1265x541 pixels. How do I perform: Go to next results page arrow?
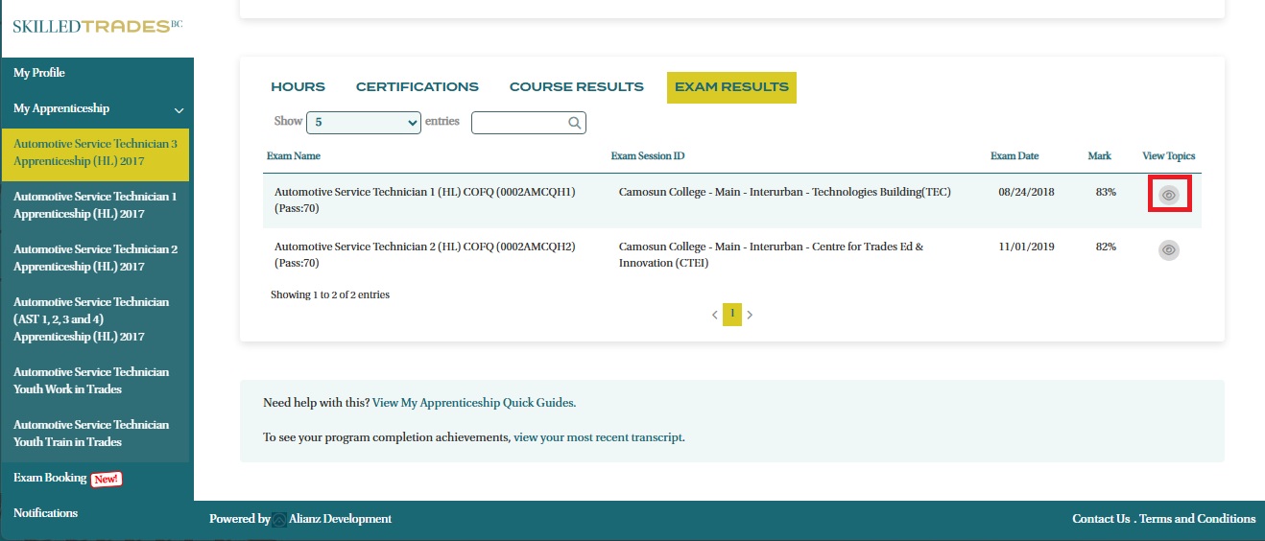point(750,315)
